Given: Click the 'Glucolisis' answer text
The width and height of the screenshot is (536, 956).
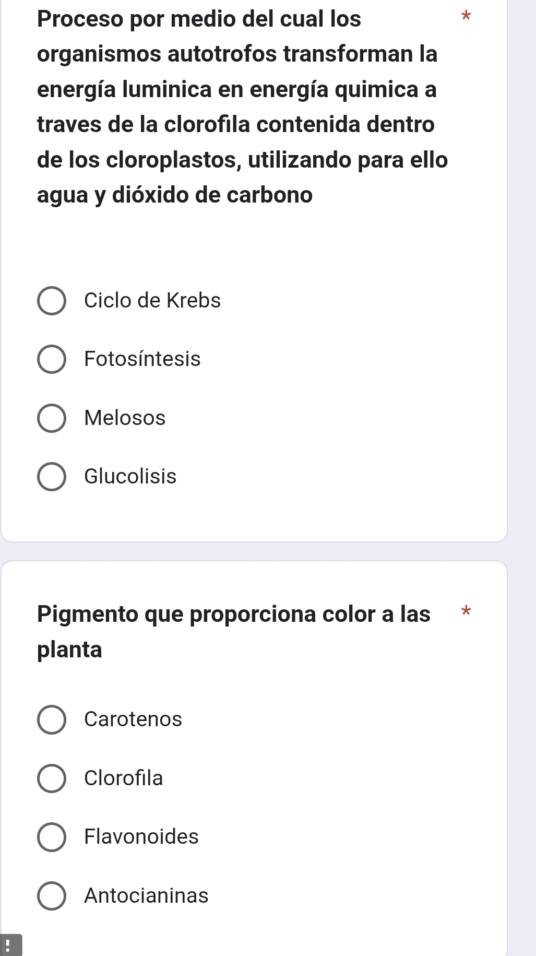Looking at the screenshot, I should 130,477.
